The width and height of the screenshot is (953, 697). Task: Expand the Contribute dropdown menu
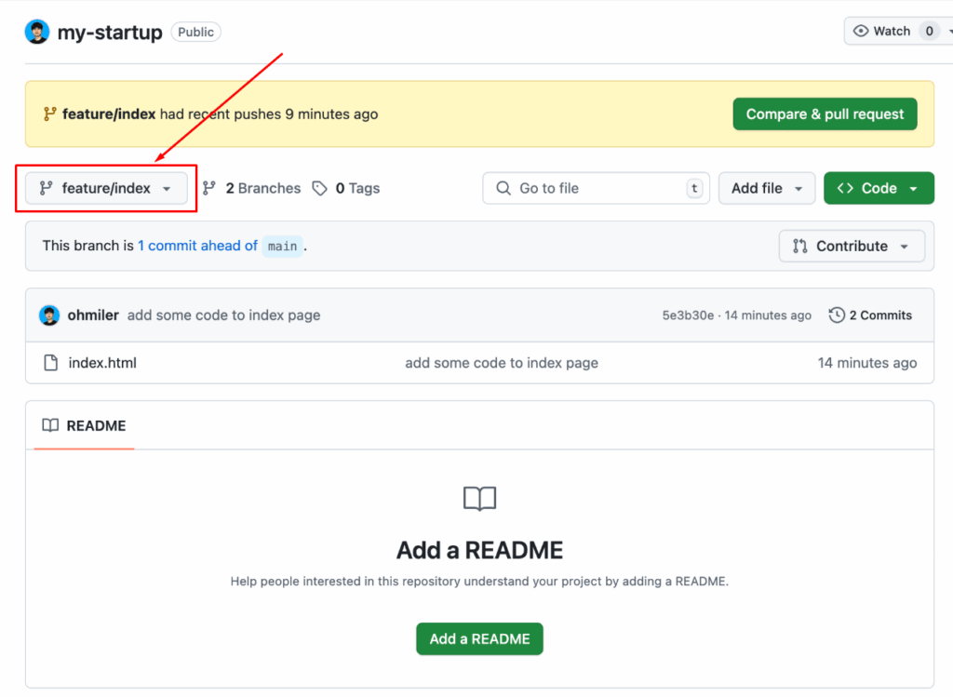coord(852,247)
